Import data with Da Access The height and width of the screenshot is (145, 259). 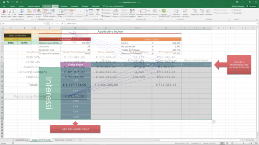tap(4, 13)
